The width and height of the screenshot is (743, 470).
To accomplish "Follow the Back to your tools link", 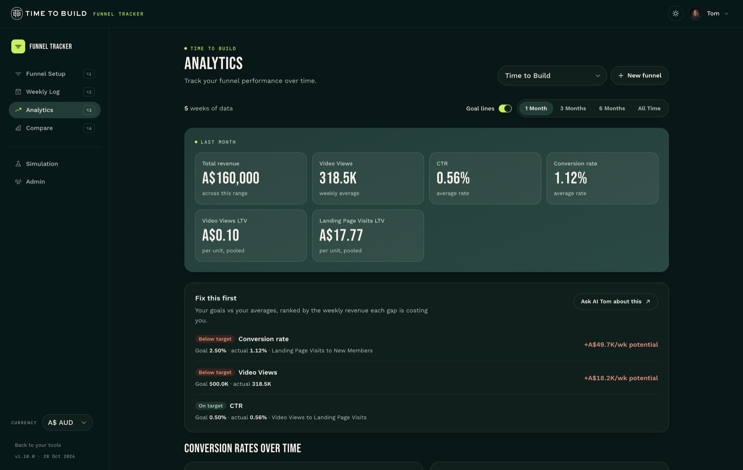I will (x=38, y=445).
